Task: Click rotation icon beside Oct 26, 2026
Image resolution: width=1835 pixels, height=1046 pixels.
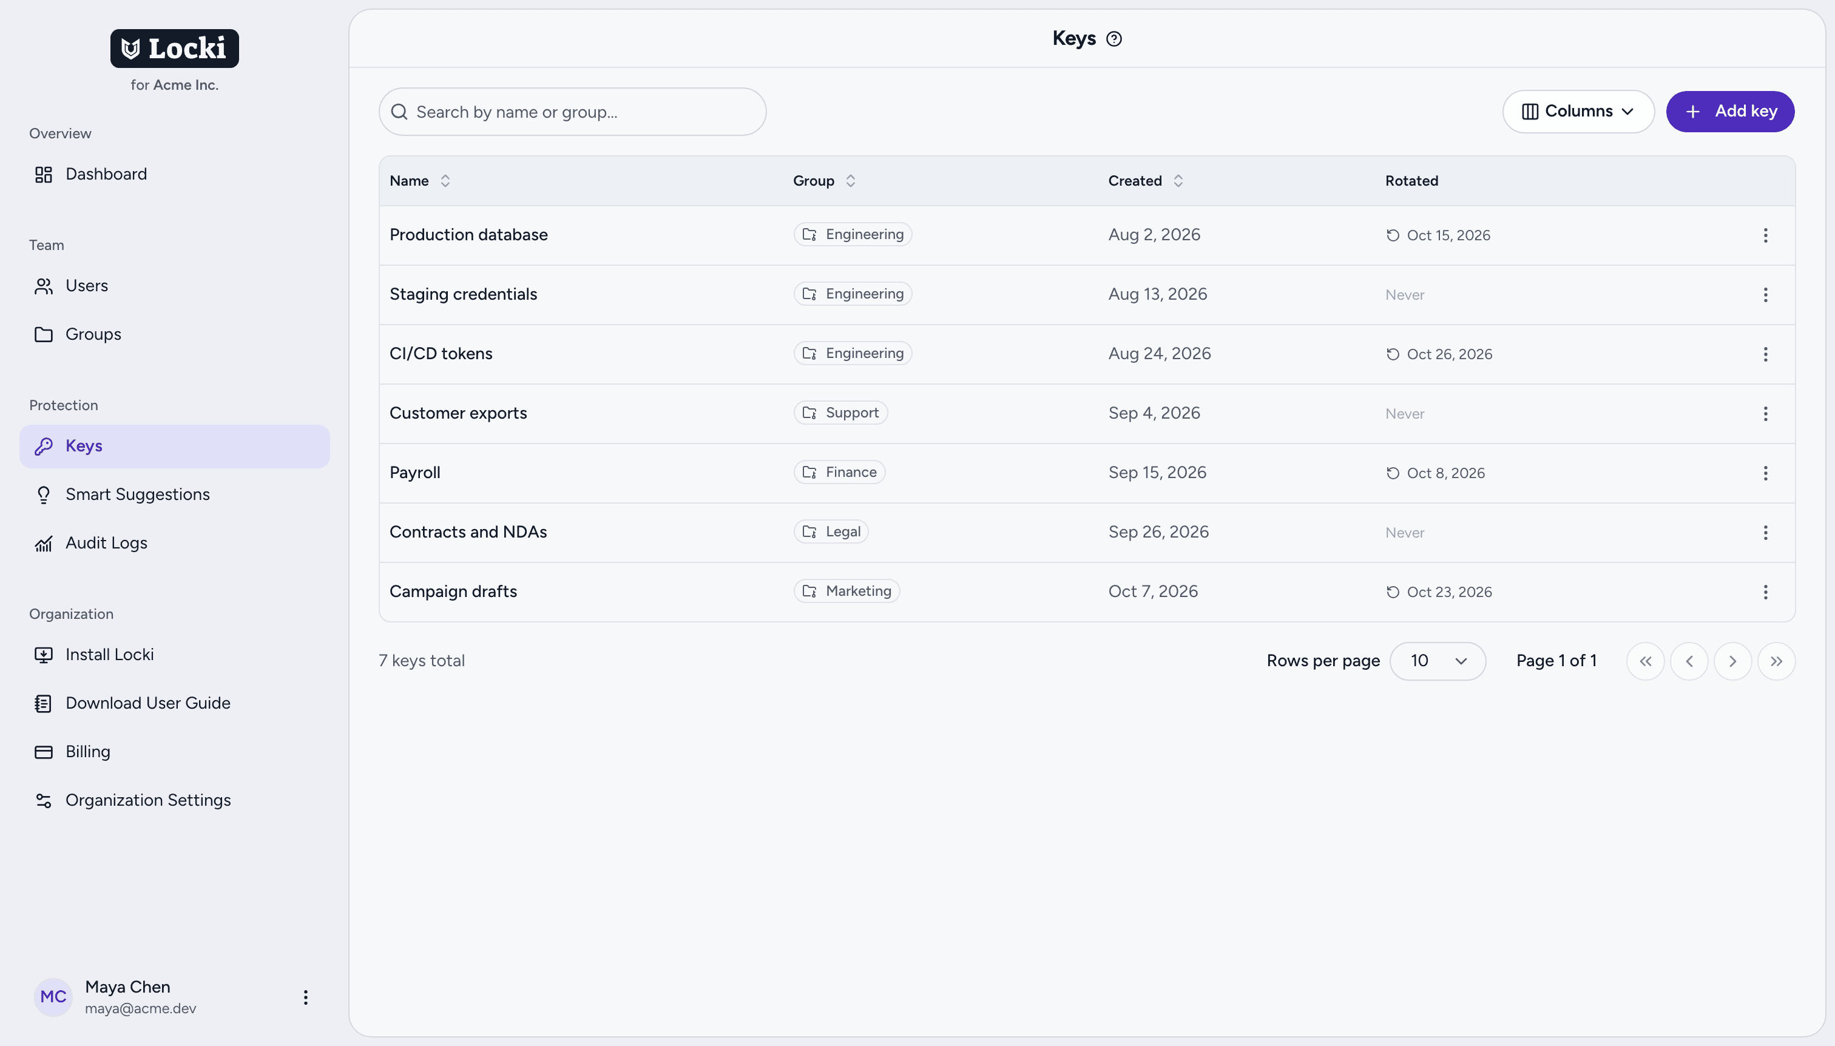Action: (x=1393, y=354)
